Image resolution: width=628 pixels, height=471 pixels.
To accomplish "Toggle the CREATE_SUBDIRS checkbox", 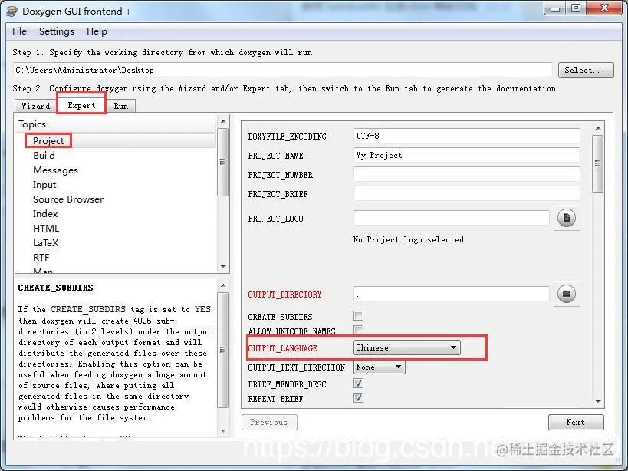I will pyautogui.click(x=358, y=315).
